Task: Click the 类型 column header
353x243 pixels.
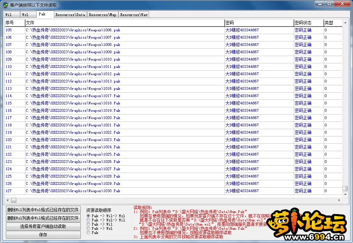Action: [333, 23]
